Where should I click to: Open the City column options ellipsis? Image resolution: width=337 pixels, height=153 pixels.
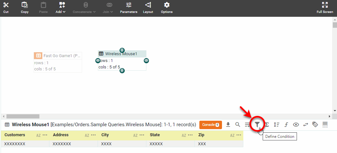click(142, 135)
